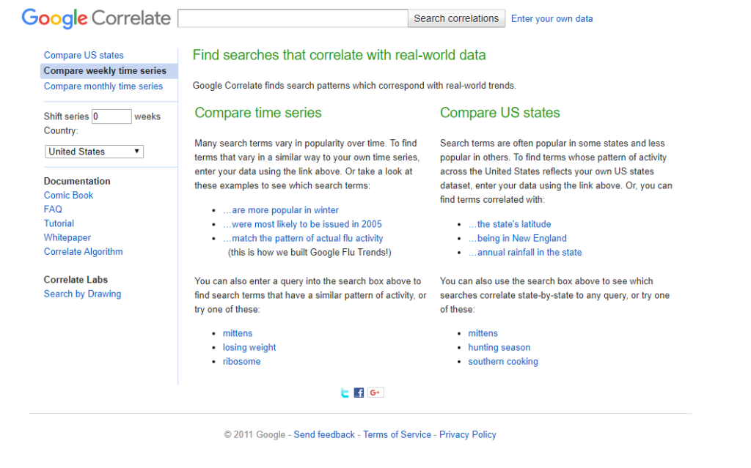Try the southern cooking example query
Viewport: 751px width, 468px height.
tap(503, 361)
